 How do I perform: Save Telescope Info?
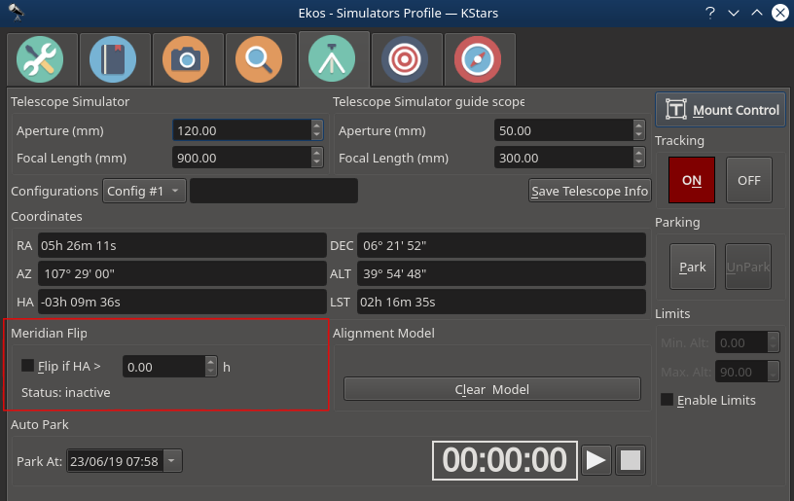(x=590, y=191)
